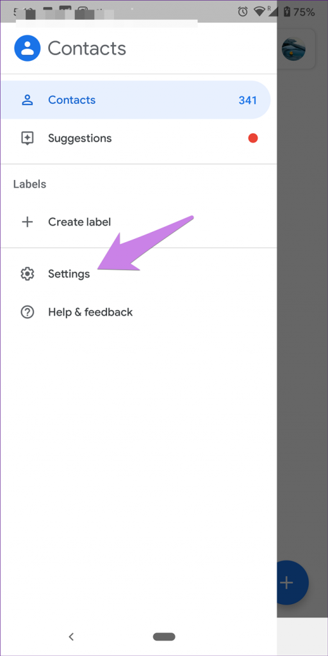Click the person icon beside Contacts
328x656 pixels.
click(x=27, y=100)
